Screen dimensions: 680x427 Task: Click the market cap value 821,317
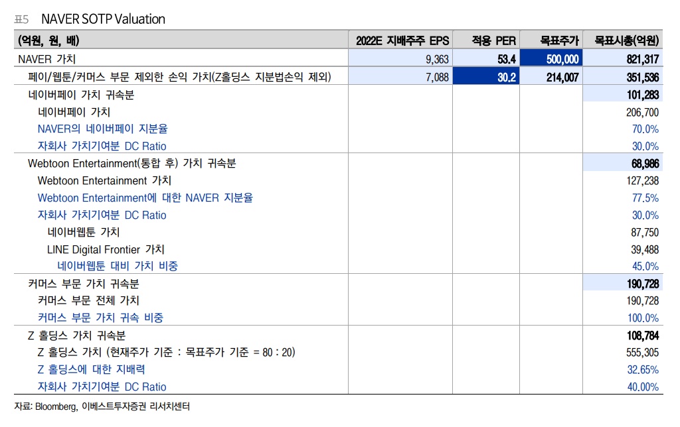pyautogui.click(x=643, y=59)
